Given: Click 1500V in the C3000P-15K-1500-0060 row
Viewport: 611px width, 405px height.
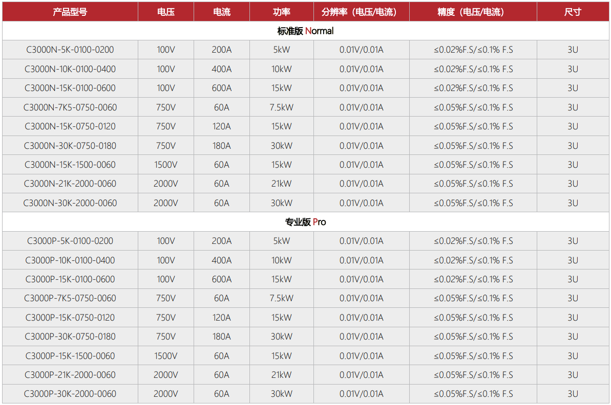Looking at the screenshot, I should point(166,356).
